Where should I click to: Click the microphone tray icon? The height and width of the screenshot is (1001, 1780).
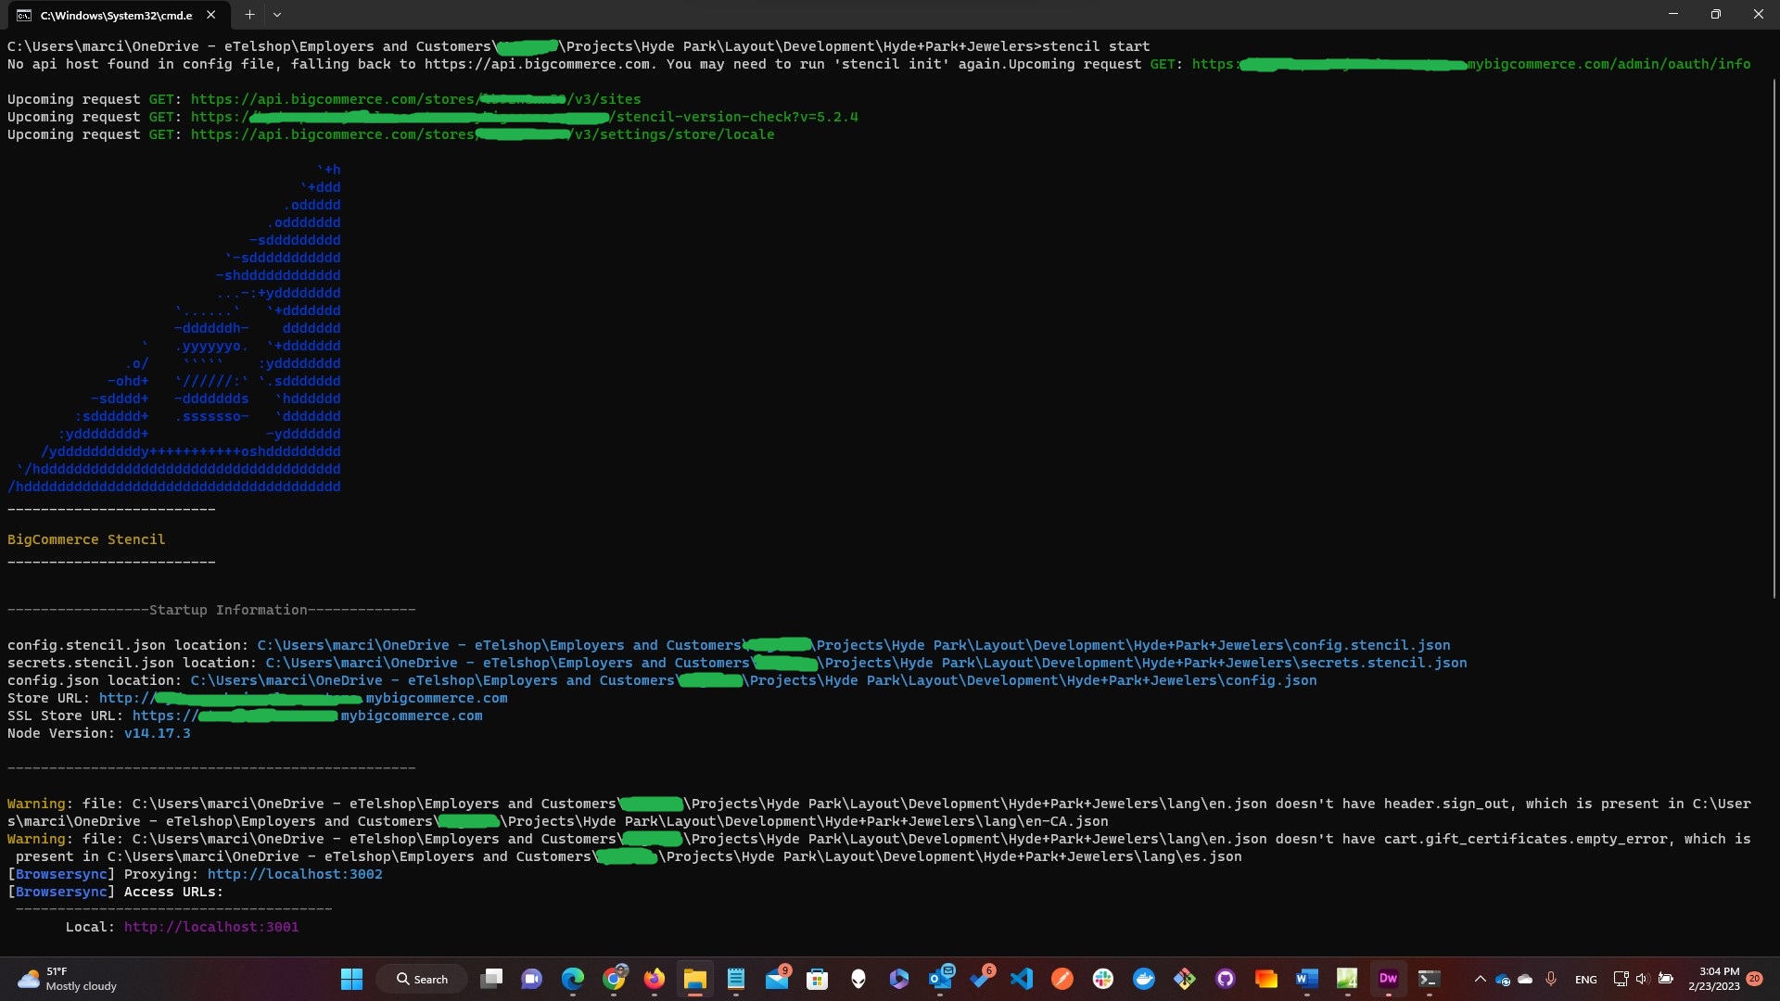[x=1551, y=979]
